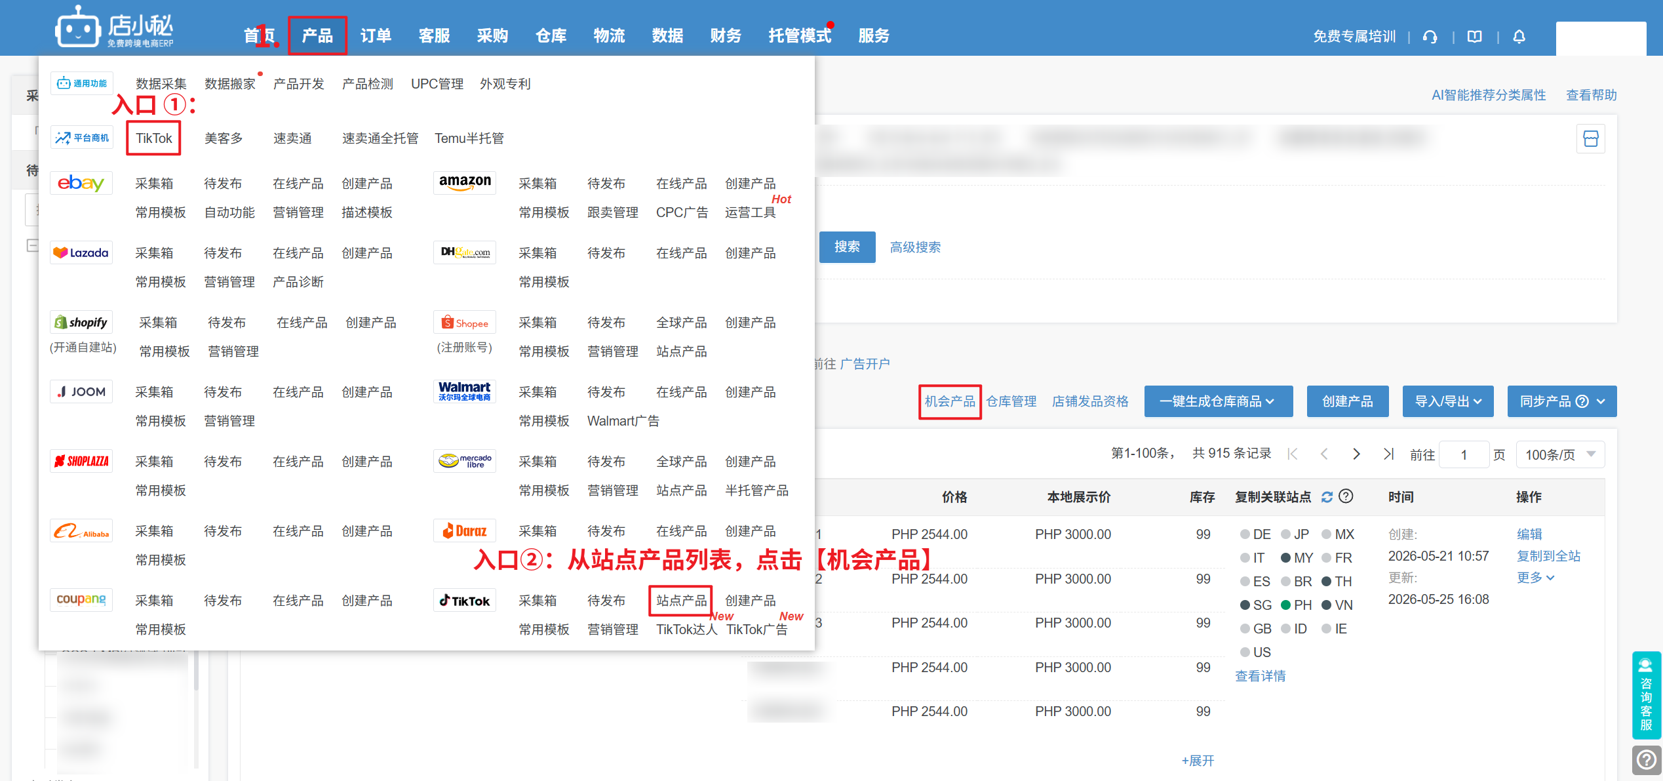Click the DHgate platform logo

[465, 252]
